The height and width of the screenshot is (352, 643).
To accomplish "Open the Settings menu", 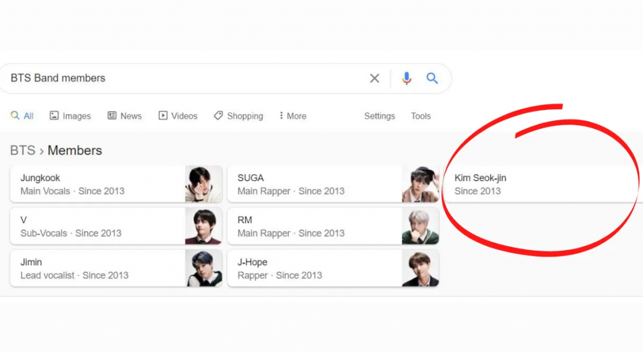I will 380,116.
